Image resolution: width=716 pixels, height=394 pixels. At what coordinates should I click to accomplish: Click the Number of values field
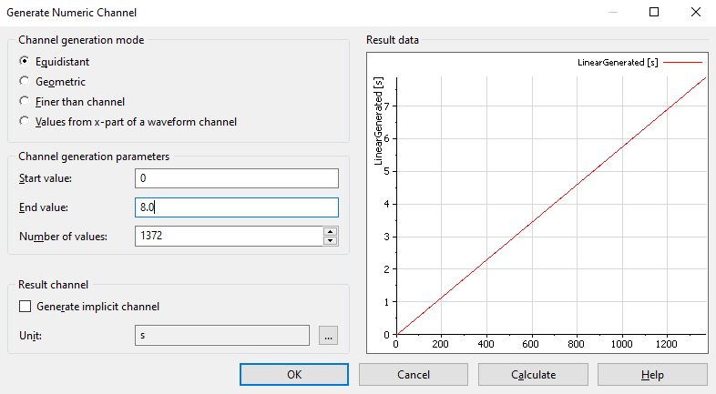click(x=228, y=237)
